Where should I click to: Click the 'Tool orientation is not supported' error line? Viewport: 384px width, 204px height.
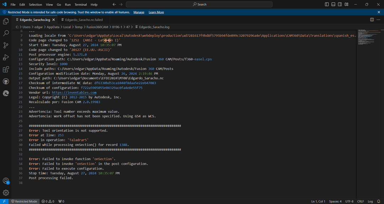68,130
